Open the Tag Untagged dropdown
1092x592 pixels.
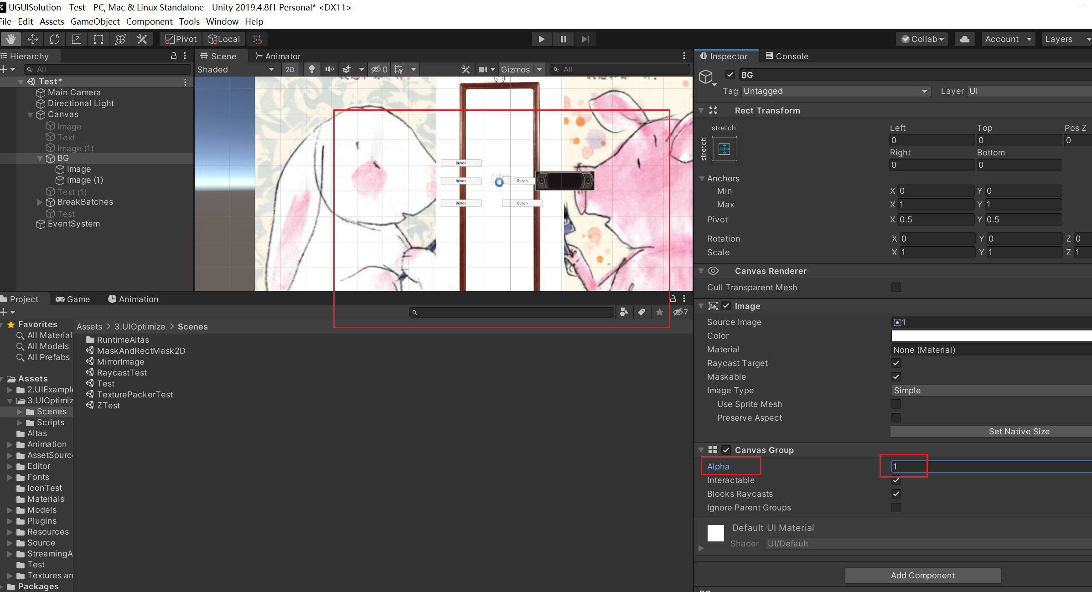(x=835, y=91)
